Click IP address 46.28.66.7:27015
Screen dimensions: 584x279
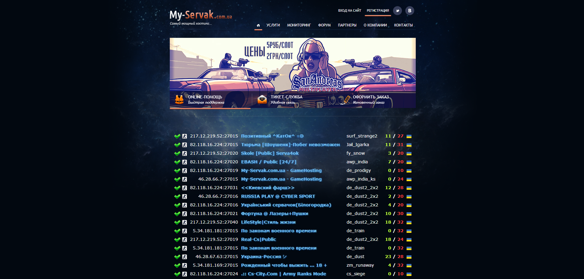point(218,179)
